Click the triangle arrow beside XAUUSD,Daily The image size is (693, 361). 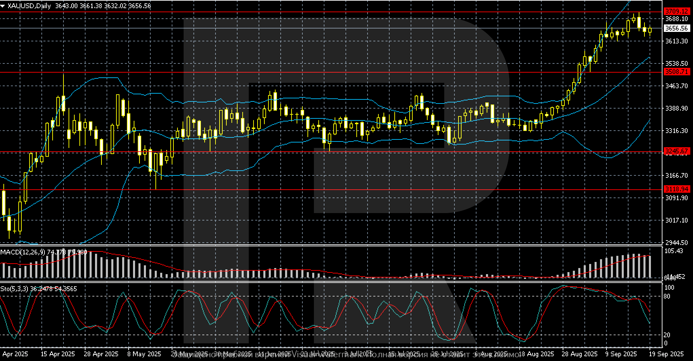[x=3, y=6]
